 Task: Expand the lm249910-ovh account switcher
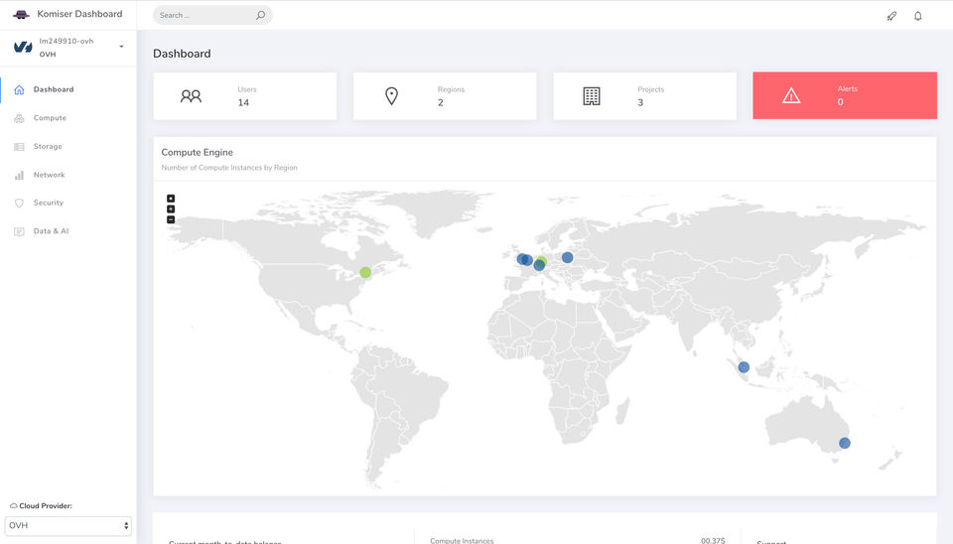click(121, 47)
